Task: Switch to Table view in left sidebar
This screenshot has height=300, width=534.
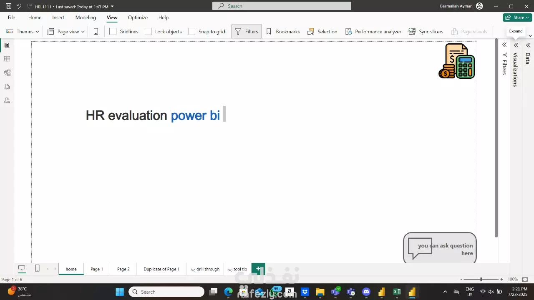Action: [x=7, y=59]
